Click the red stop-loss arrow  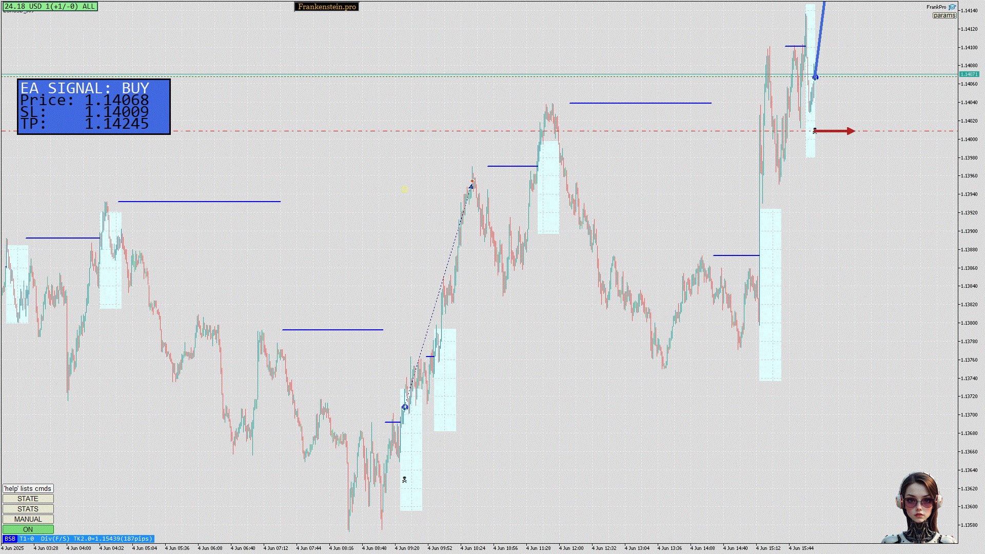[834, 131]
